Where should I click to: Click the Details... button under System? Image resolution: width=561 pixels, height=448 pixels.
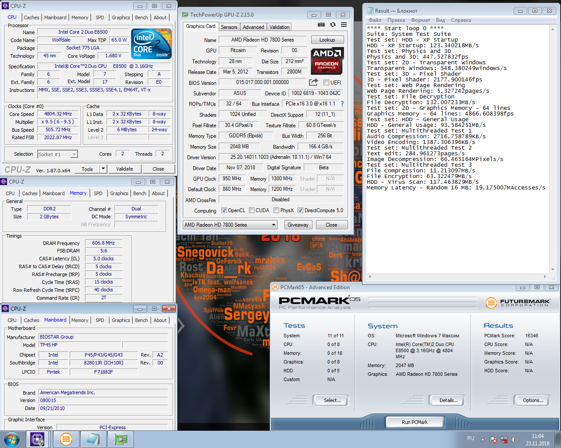coord(446,400)
